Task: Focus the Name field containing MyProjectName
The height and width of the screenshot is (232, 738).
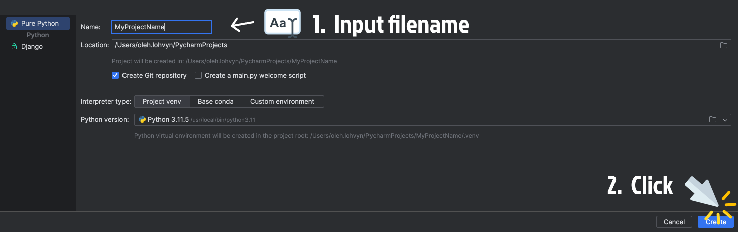Action: [161, 27]
